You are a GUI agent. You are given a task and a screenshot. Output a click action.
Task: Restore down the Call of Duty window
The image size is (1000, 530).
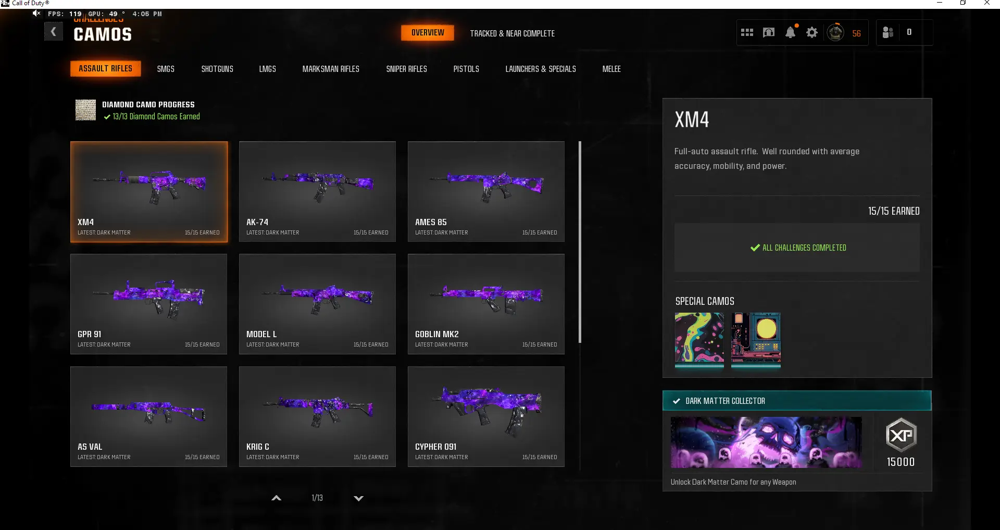[963, 3]
